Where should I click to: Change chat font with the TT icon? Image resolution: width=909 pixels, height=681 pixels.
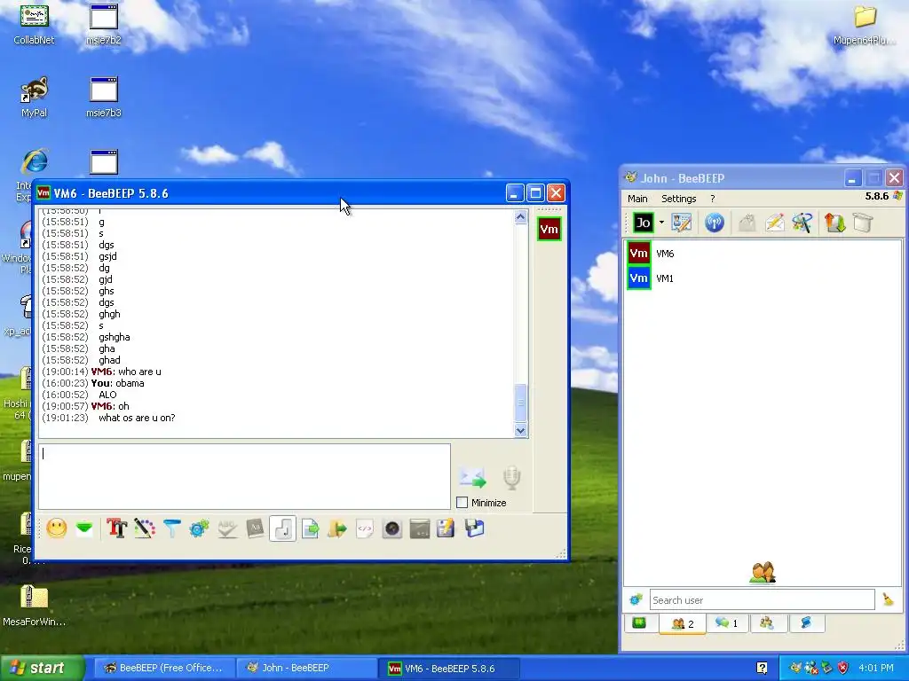tap(116, 528)
